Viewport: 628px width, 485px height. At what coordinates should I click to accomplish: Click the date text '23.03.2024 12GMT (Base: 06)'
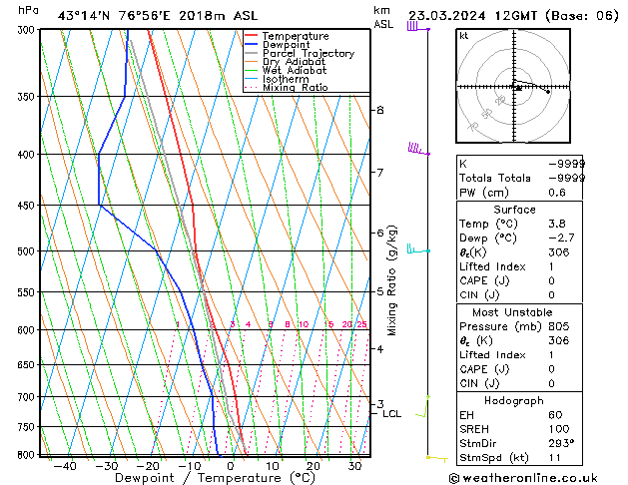point(513,16)
